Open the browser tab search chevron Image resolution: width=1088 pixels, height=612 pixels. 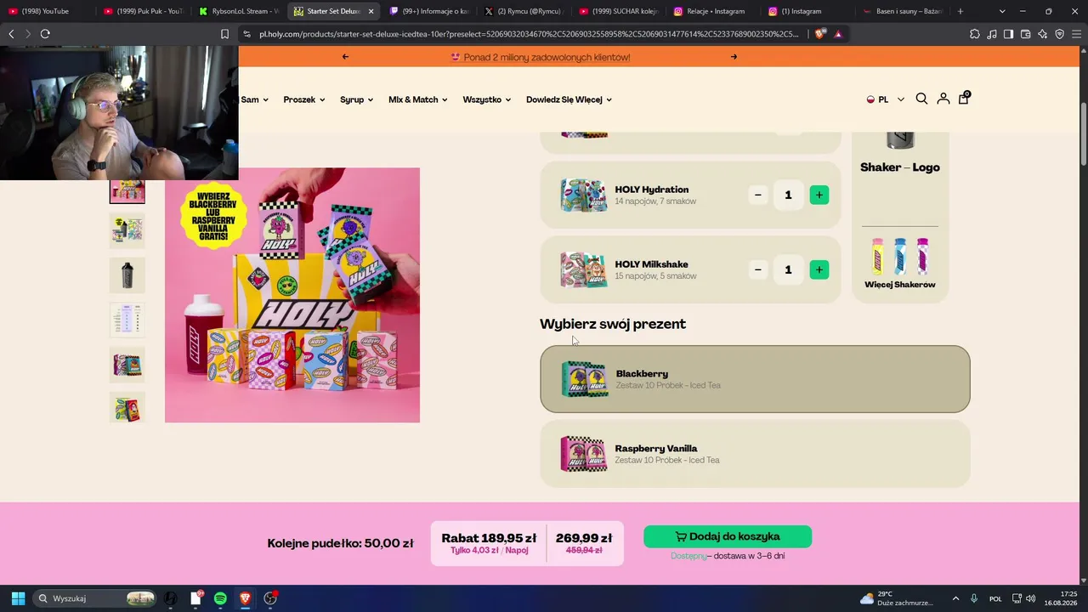(x=1002, y=11)
